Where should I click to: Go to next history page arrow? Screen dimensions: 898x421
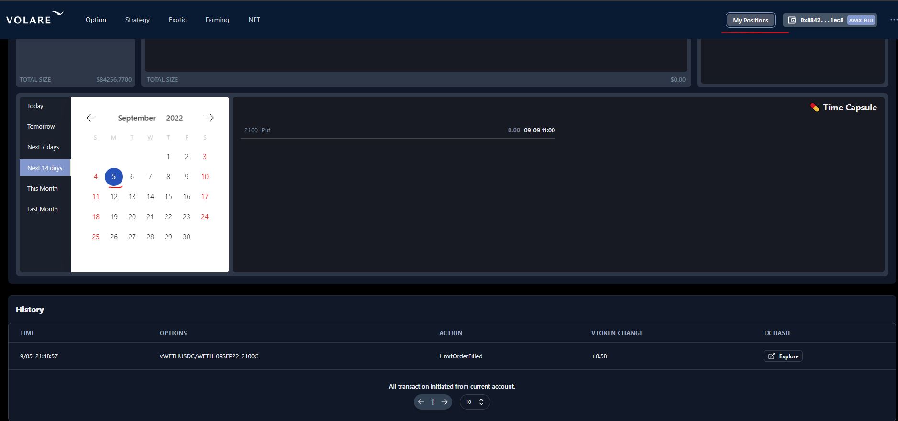point(444,402)
